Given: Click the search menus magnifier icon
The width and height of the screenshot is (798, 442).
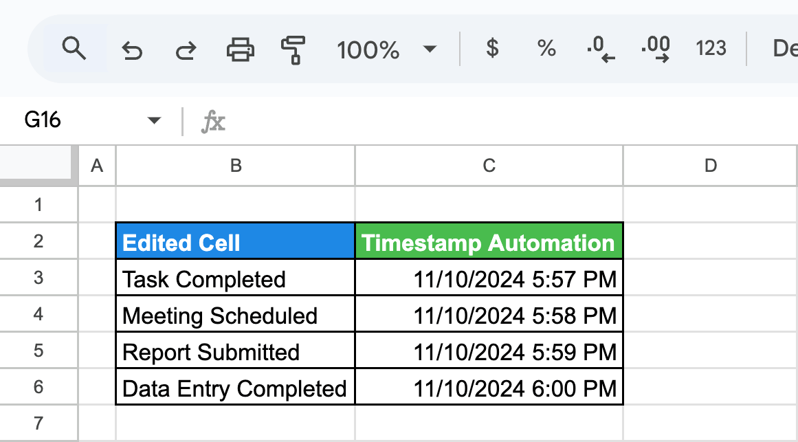Looking at the screenshot, I should tap(74, 49).
